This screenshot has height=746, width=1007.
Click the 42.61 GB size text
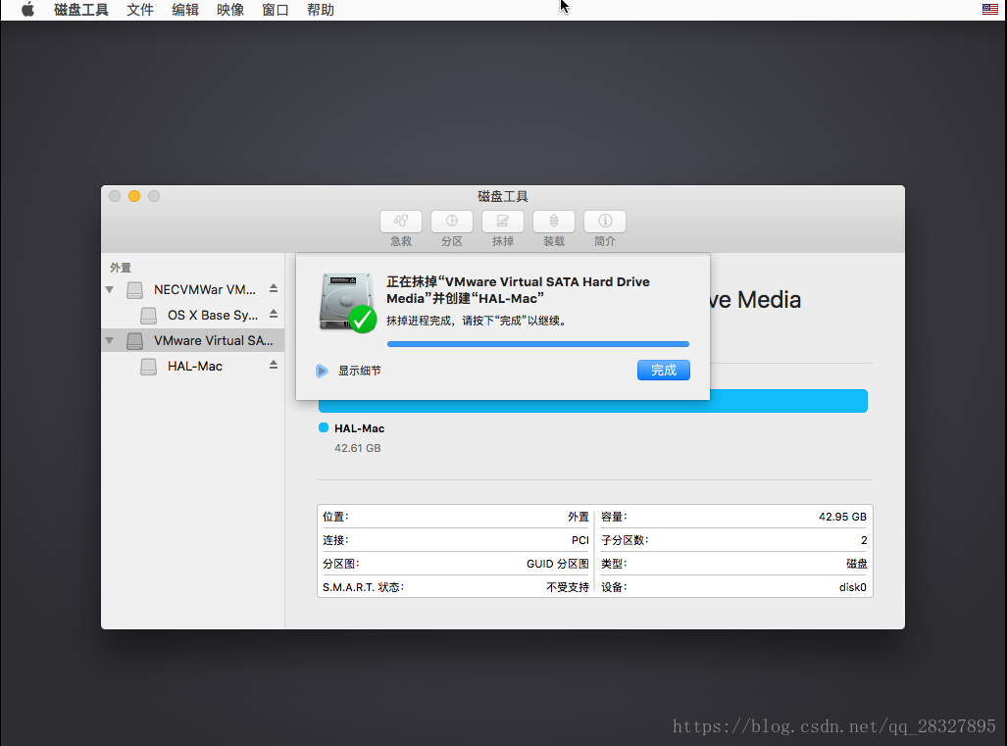click(357, 448)
